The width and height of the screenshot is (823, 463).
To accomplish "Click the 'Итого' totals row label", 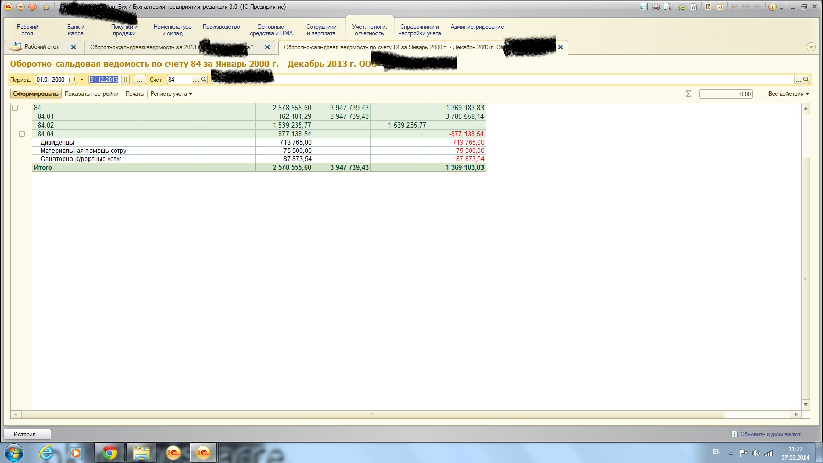I will coord(43,167).
